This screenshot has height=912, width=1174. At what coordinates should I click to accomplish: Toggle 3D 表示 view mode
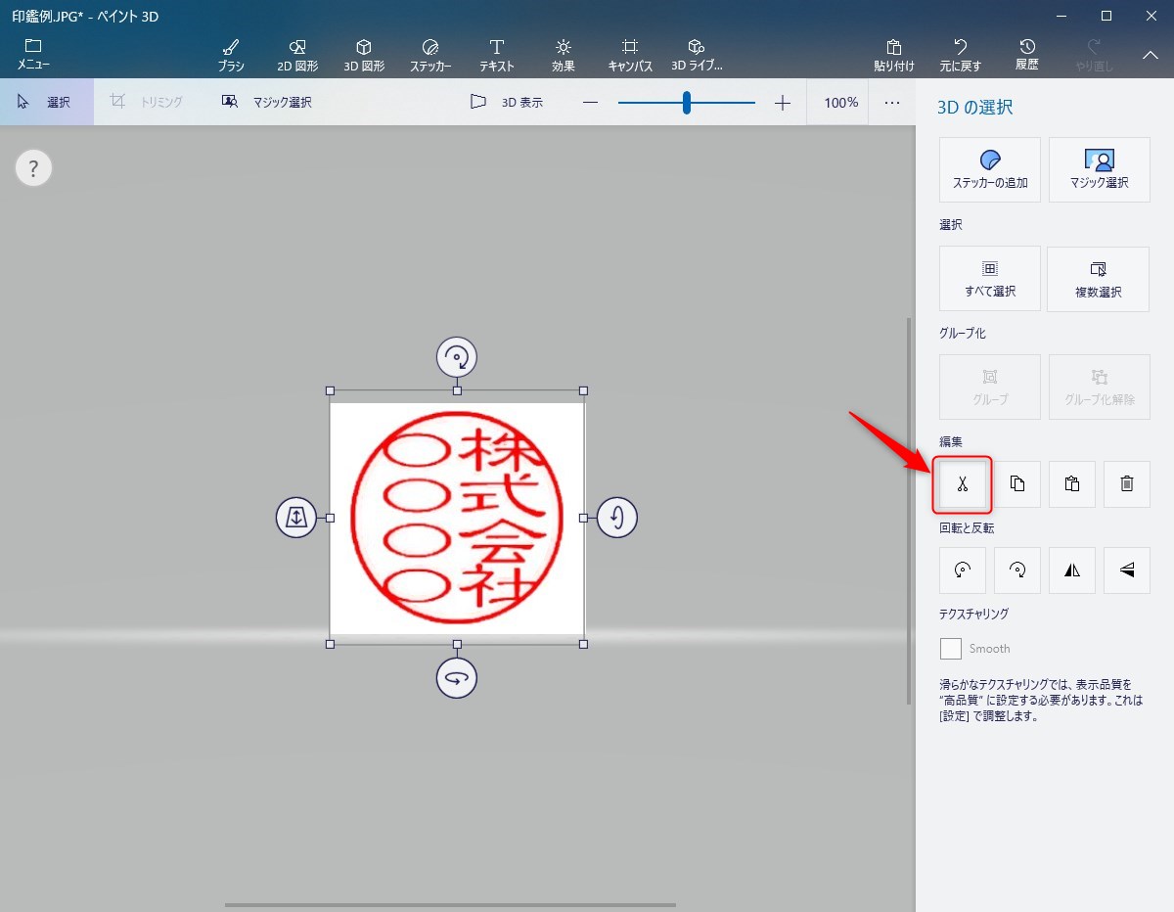point(507,102)
